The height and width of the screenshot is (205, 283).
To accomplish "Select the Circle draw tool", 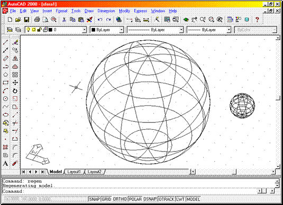I will (x=5, y=99).
